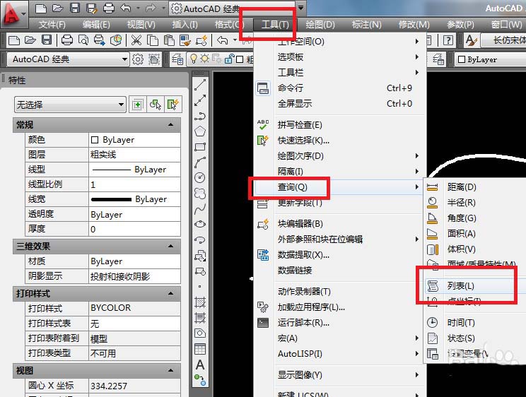The width and height of the screenshot is (526, 397).
Task: Click the 圆心 X 坐标 334.2257 value
Action: tap(134, 386)
